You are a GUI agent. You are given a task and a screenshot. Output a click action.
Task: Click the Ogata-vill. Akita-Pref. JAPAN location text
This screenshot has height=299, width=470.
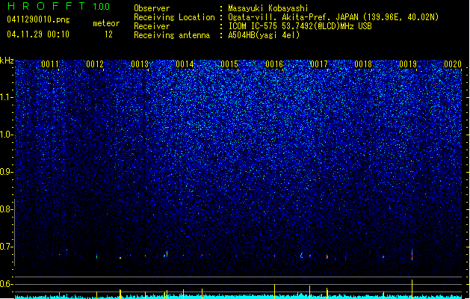point(333,17)
